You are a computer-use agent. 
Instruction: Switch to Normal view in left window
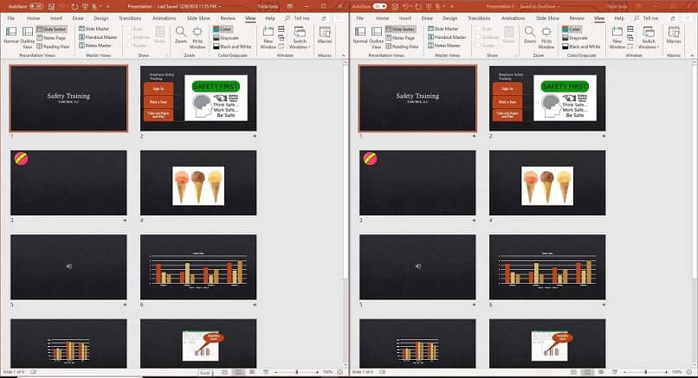click(x=11, y=35)
